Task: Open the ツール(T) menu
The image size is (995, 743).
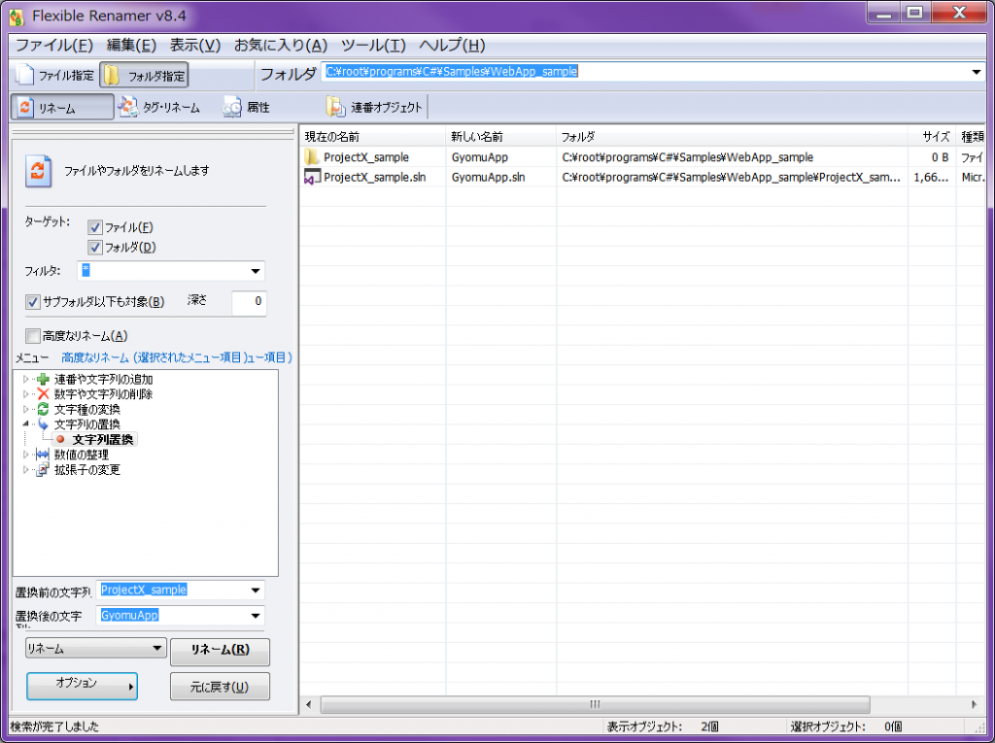Action: click(x=373, y=45)
